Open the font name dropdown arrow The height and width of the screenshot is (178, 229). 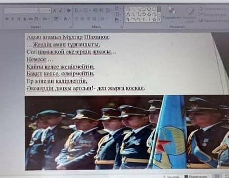point(38,11)
